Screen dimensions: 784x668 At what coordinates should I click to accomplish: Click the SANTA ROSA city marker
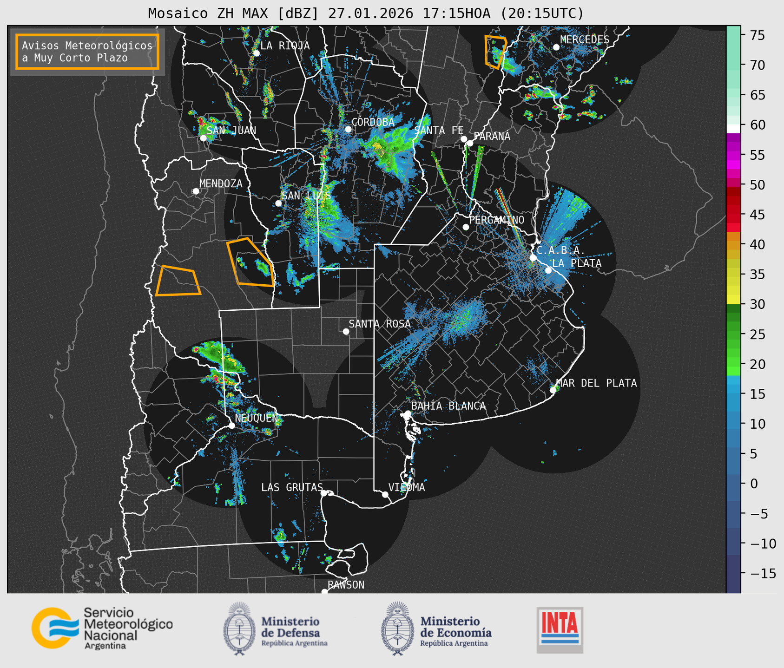(346, 331)
